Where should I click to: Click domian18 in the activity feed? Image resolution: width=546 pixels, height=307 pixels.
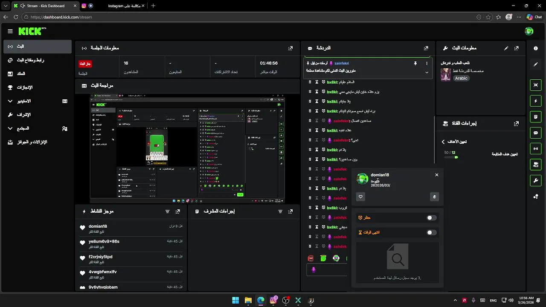(x=98, y=226)
